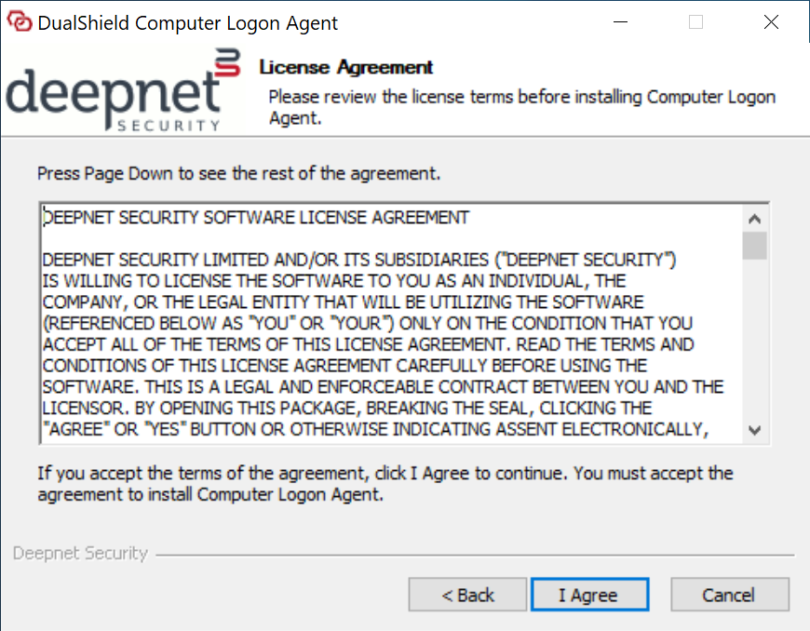Accept the license with I Agree
Viewport: 810px width, 631px height.
pyautogui.click(x=587, y=596)
